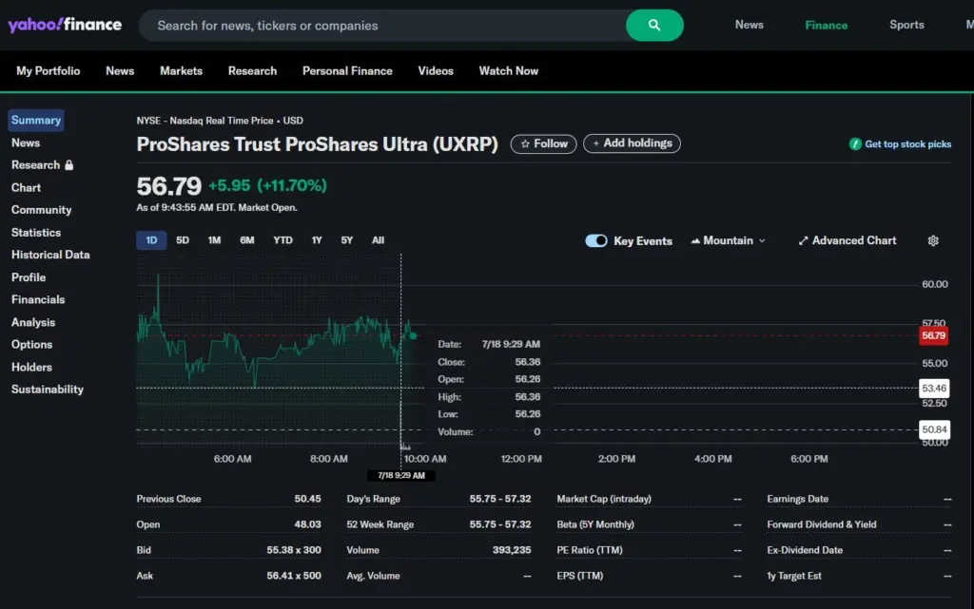
Task: Open the Statistics sidebar tab
Action: tap(36, 233)
